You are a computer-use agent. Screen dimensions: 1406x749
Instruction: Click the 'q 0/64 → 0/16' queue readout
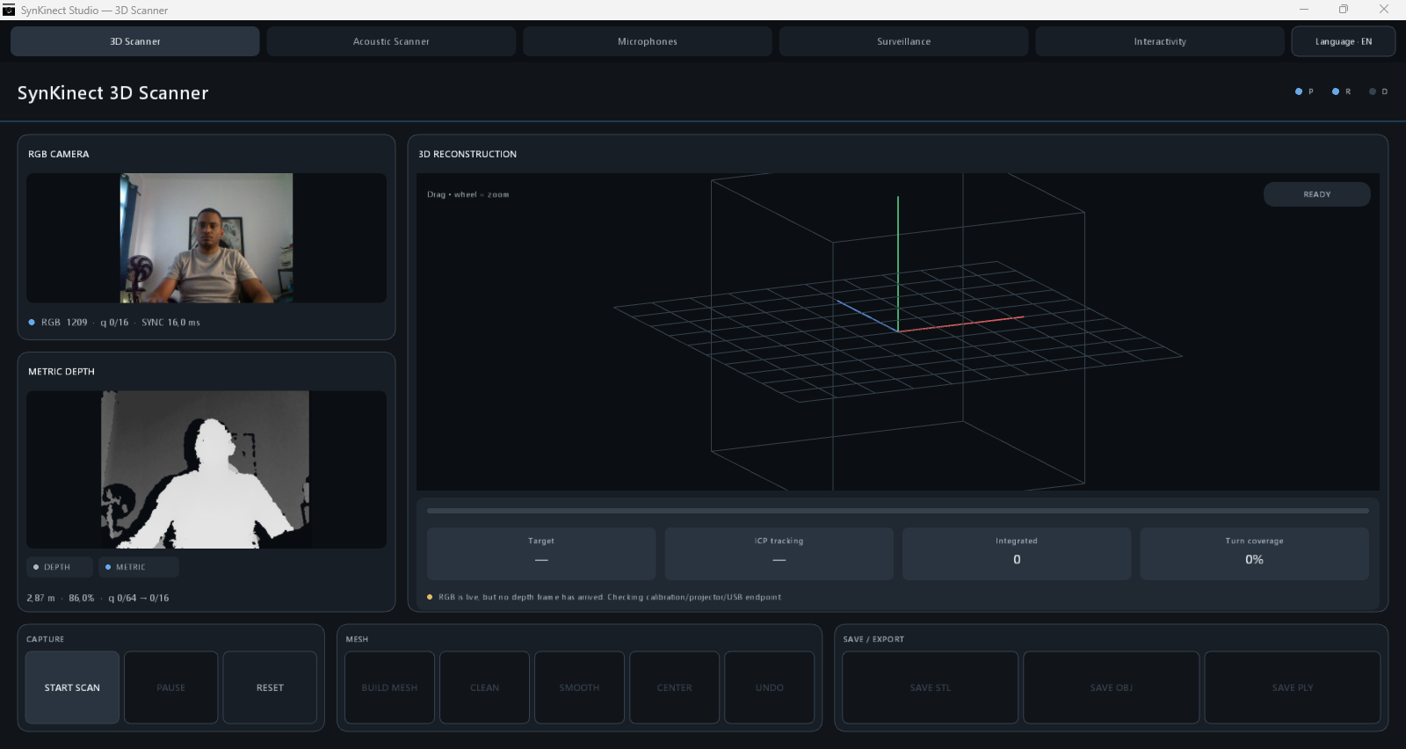point(139,598)
